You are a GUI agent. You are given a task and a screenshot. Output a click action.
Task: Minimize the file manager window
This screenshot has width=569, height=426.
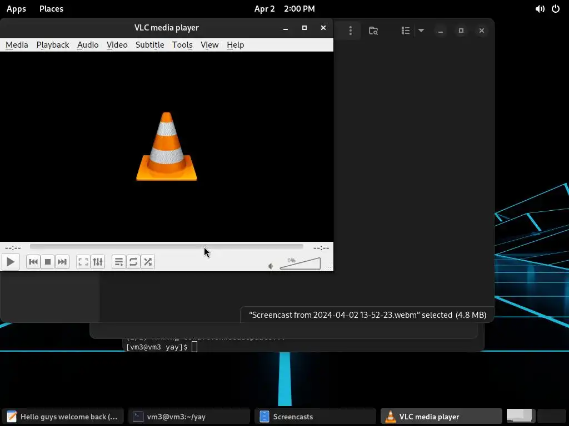(441, 31)
